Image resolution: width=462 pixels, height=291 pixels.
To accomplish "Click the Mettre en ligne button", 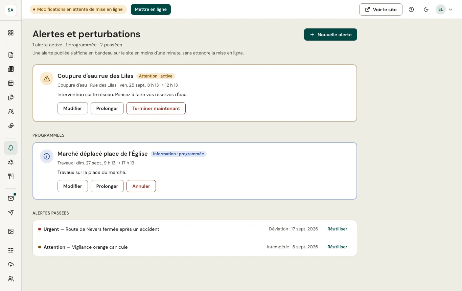I will coord(151,9).
